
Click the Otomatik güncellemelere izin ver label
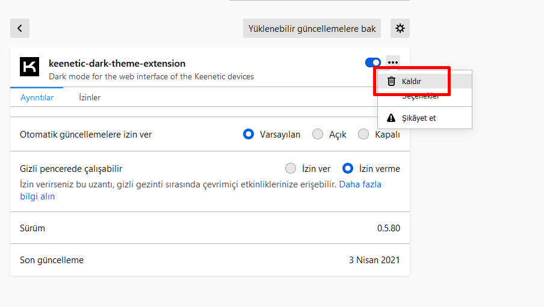pos(85,135)
